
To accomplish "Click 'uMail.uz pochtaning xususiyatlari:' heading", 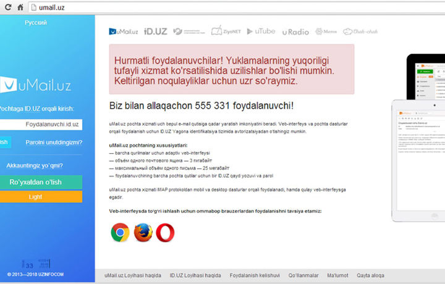I will pyautogui.click(x=148, y=146).
